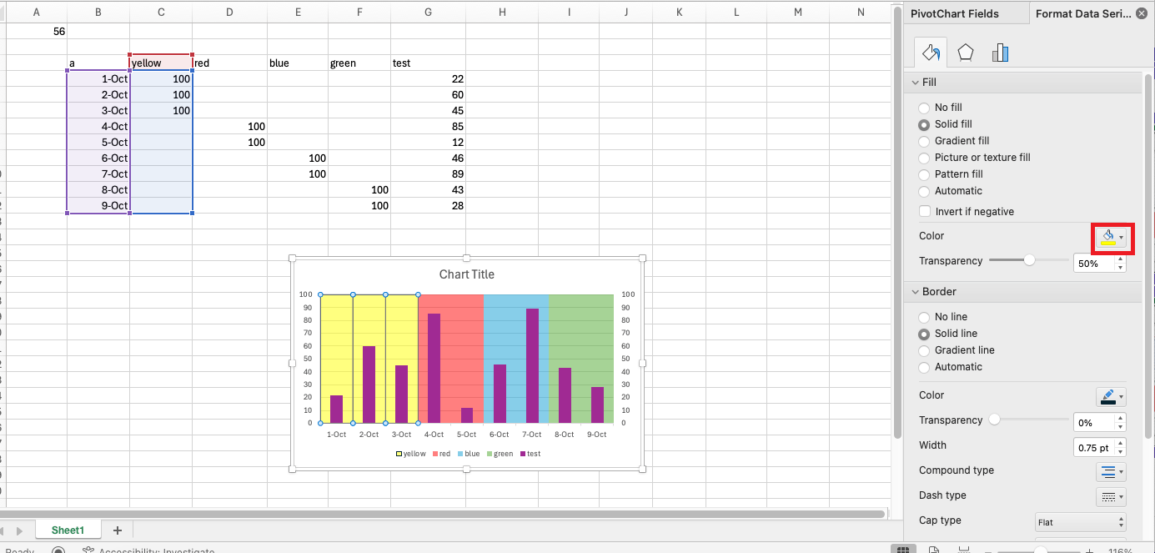Open the Compound type dropdown arrow

1122,471
